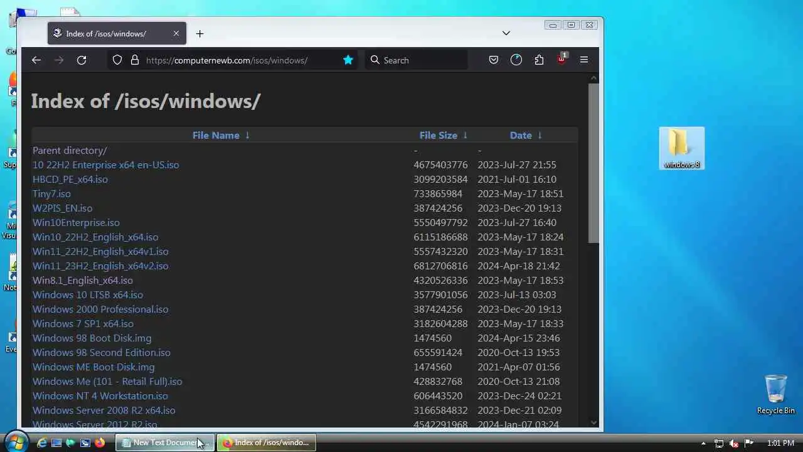Click the down arrow beside File Size
Screen dimensions: 803x452
click(x=465, y=136)
